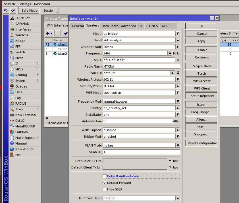The width and height of the screenshot is (239, 203).
Task: Expand the Security Profile dropdown
Action: [x=178, y=86]
